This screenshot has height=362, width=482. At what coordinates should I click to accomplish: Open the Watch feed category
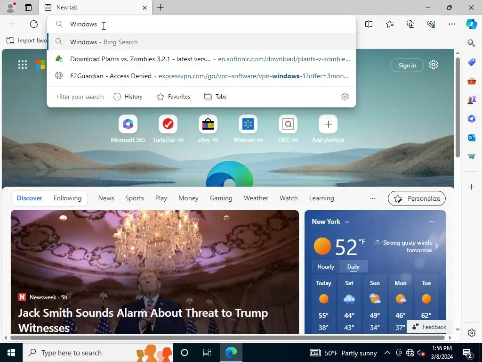point(289,198)
